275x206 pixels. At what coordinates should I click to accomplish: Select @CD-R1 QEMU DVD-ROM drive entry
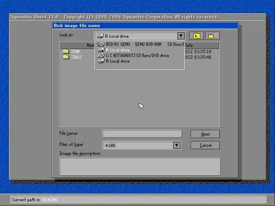coord(140,44)
